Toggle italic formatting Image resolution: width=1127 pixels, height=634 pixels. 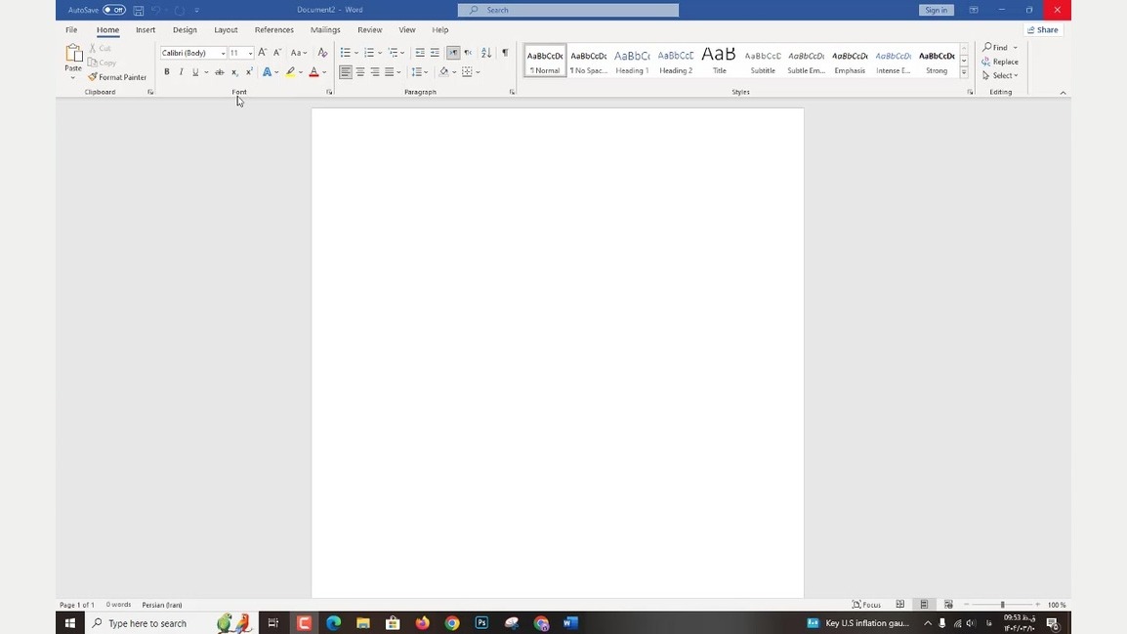pyautogui.click(x=181, y=72)
